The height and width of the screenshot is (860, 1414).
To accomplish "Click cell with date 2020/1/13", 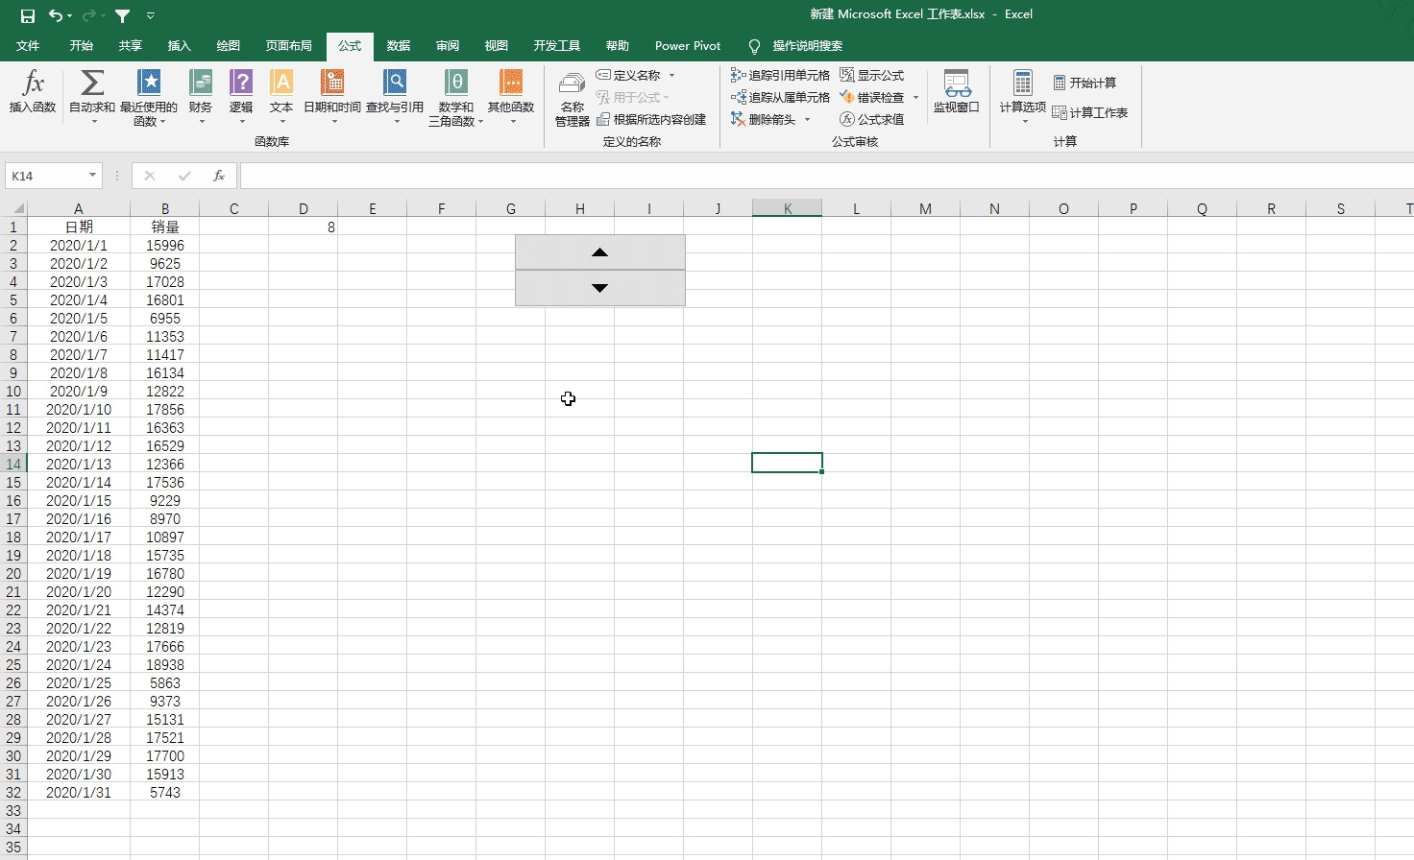I will pyautogui.click(x=79, y=465).
